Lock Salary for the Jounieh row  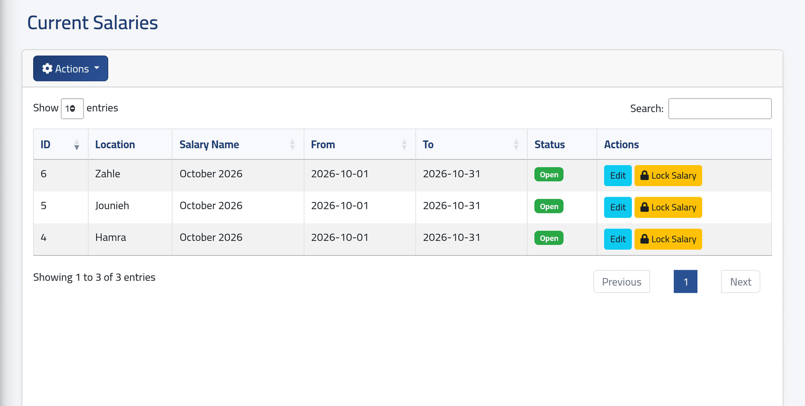pyautogui.click(x=668, y=207)
